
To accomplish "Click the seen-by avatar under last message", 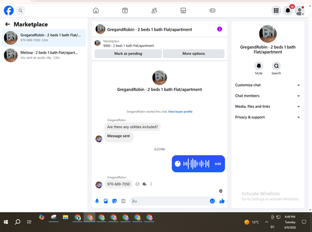I will click(221, 191).
